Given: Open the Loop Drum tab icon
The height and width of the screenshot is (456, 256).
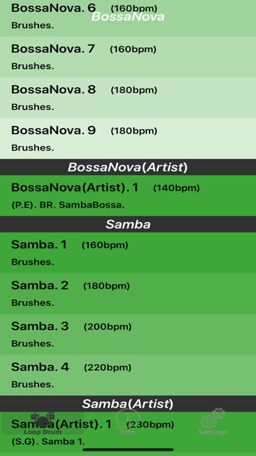Looking at the screenshot, I should (x=42, y=420).
